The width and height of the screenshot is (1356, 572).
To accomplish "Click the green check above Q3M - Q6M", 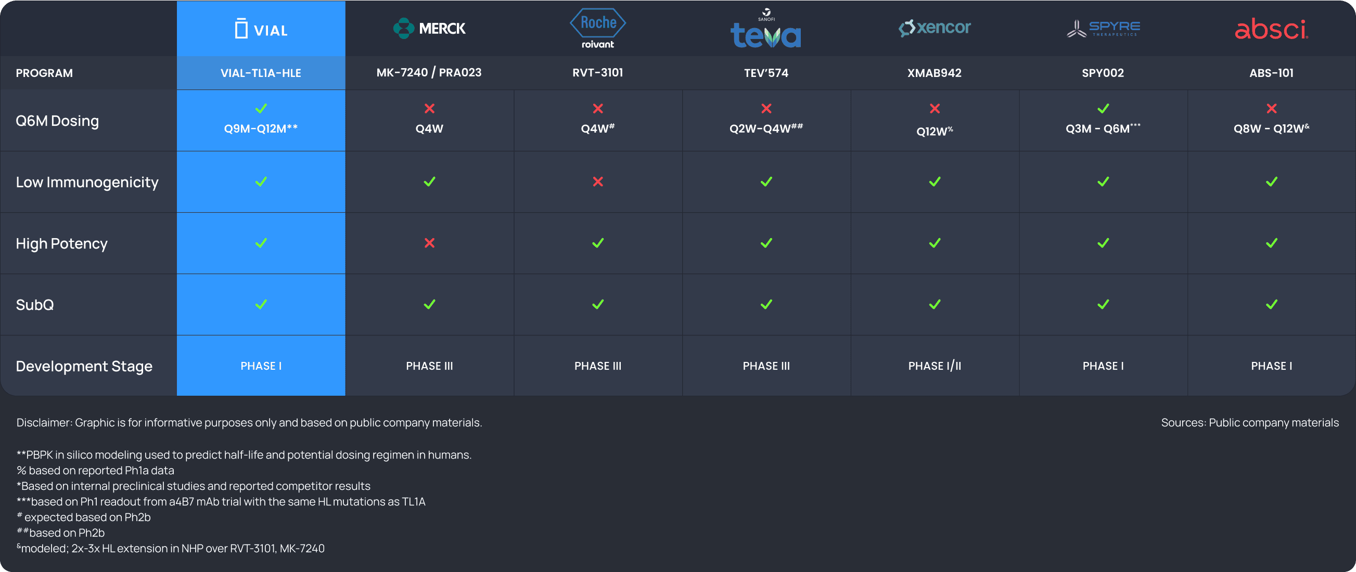I will pyautogui.click(x=1103, y=108).
